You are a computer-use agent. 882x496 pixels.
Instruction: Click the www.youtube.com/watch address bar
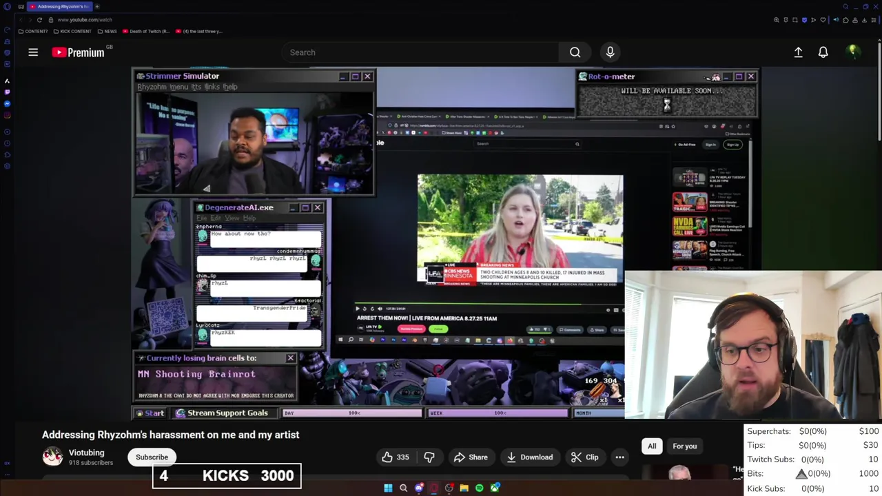pyautogui.click(x=85, y=19)
